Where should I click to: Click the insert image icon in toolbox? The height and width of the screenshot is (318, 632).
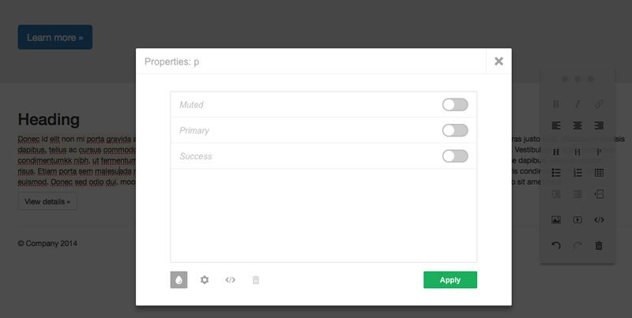pos(556,220)
